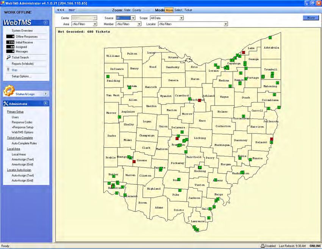
Task: Click the Status & Logs gear icon
Action: click(x=9, y=91)
